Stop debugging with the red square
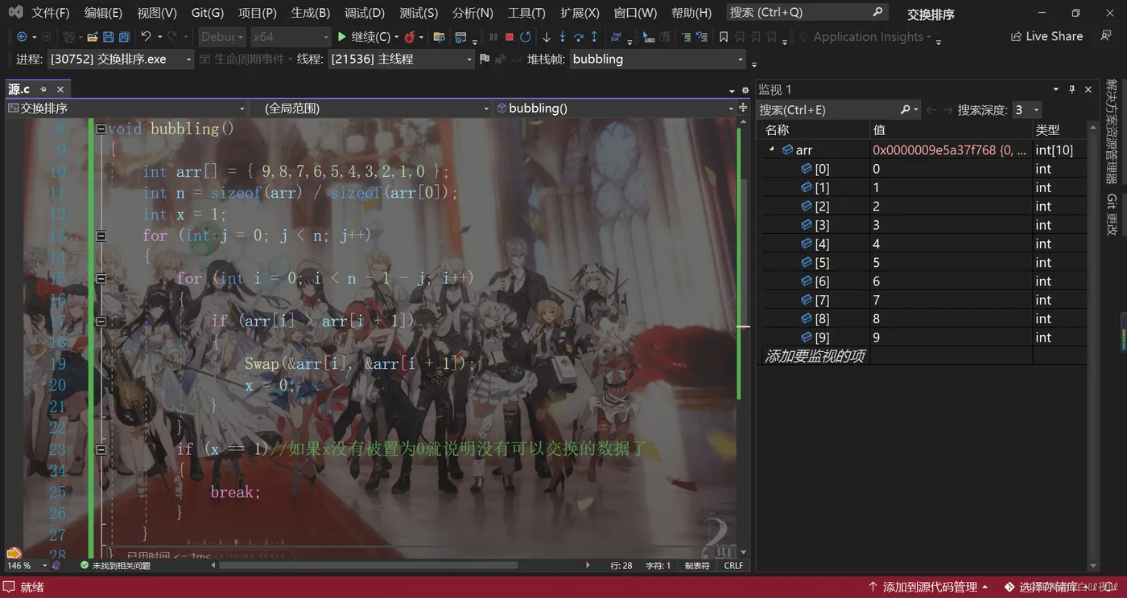Screen dimensions: 1127x598 pyautogui.click(x=510, y=37)
